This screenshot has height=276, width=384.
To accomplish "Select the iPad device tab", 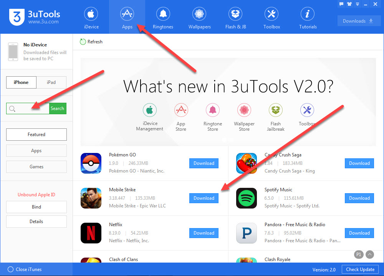I will [51, 82].
